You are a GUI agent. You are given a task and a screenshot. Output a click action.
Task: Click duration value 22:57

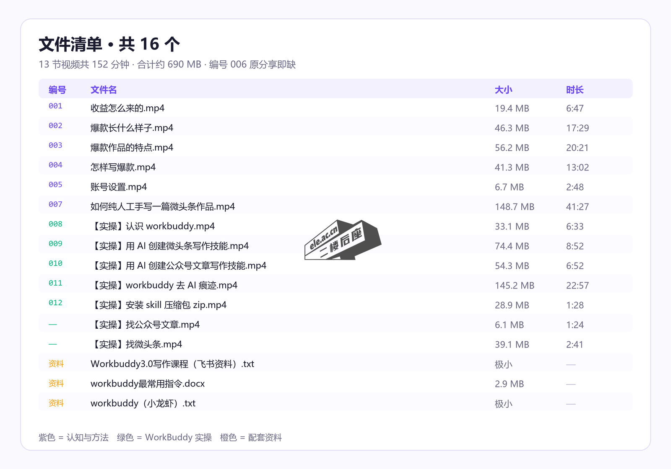point(577,286)
